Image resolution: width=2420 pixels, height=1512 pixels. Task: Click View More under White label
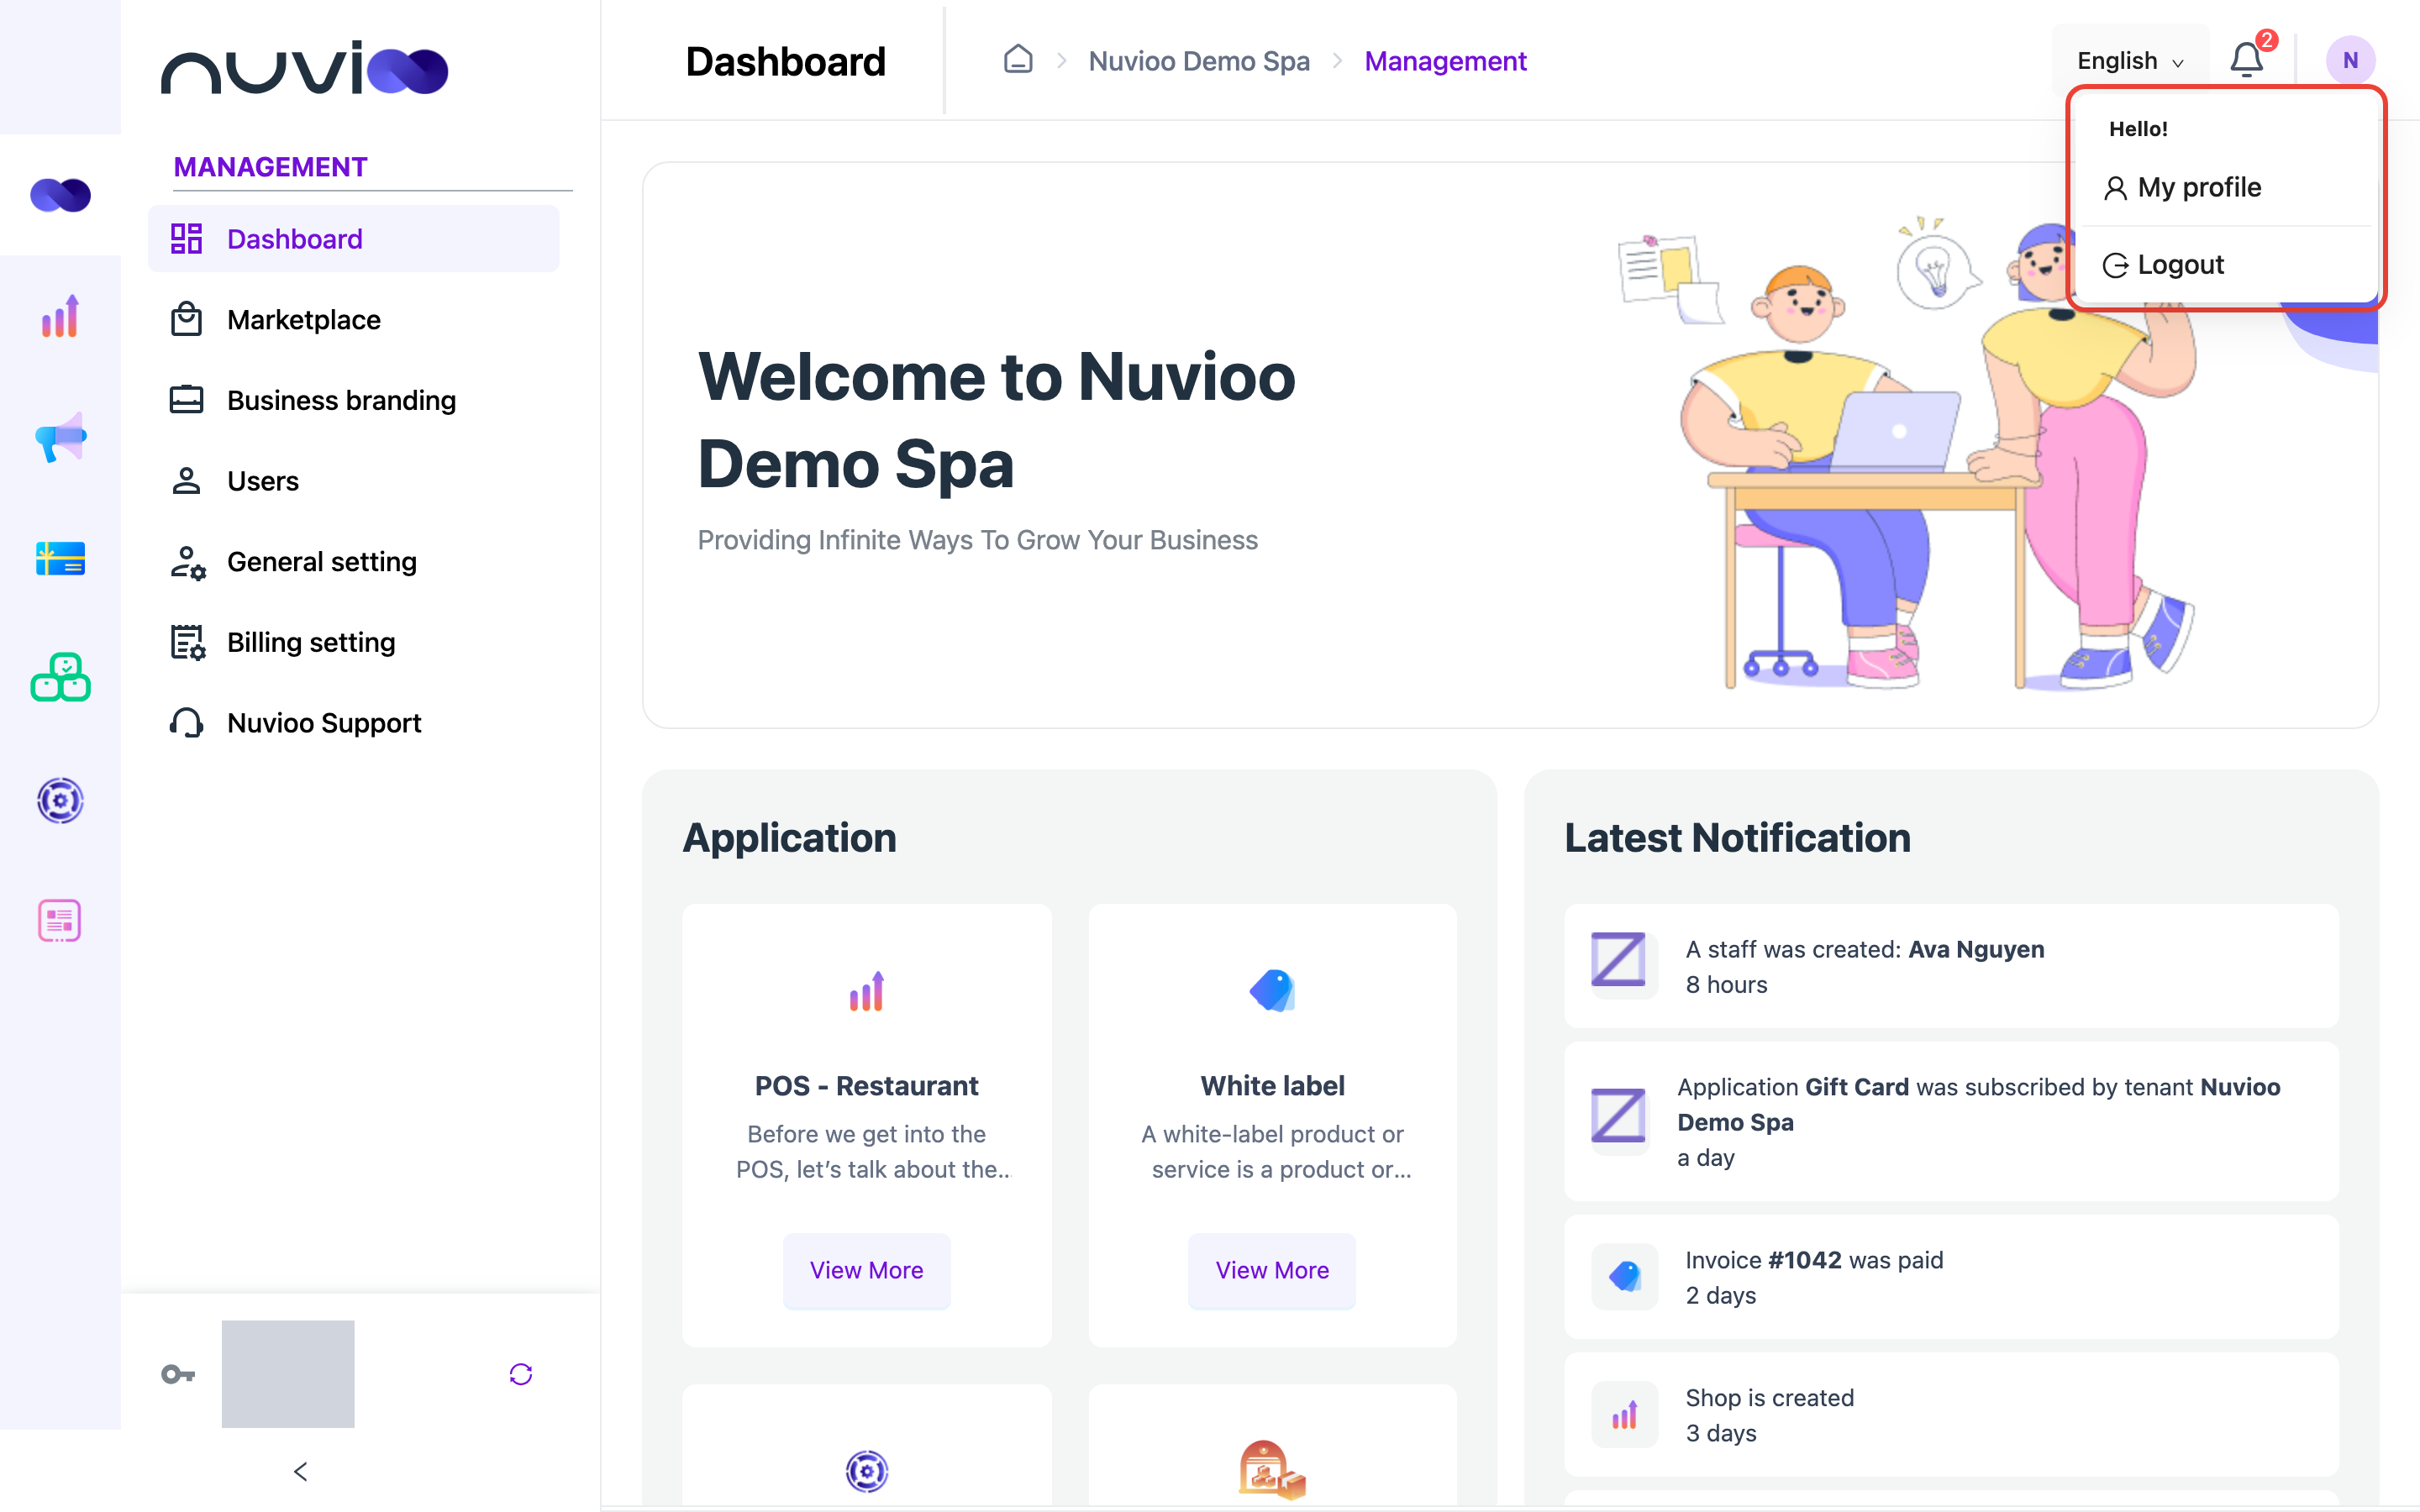click(x=1272, y=1270)
